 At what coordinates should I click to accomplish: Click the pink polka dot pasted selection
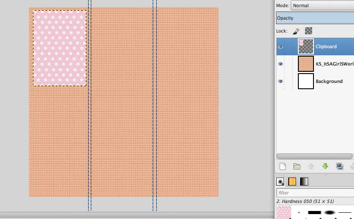pos(60,48)
